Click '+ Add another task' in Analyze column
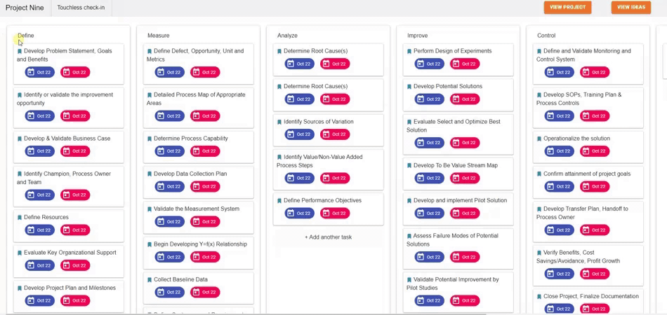Image resolution: width=667 pixels, height=315 pixels. 328,237
